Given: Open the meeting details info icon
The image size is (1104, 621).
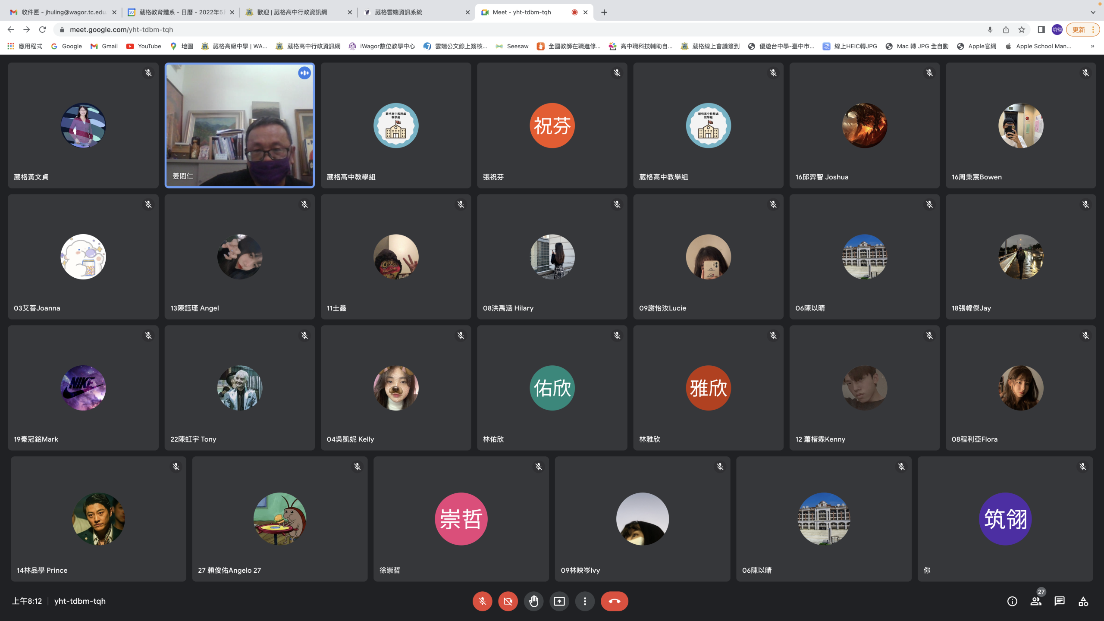Looking at the screenshot, I should pyautogui.click(x=1012, y=601).
